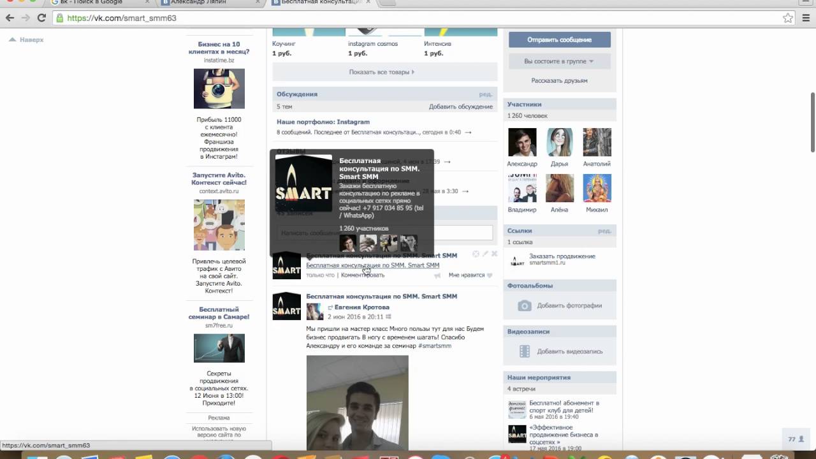
Task: Bookmark page with star icon
Action: pos(788,18)
